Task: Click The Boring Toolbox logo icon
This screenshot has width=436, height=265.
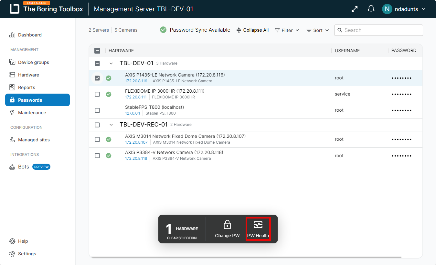Action: coord(15,9)
